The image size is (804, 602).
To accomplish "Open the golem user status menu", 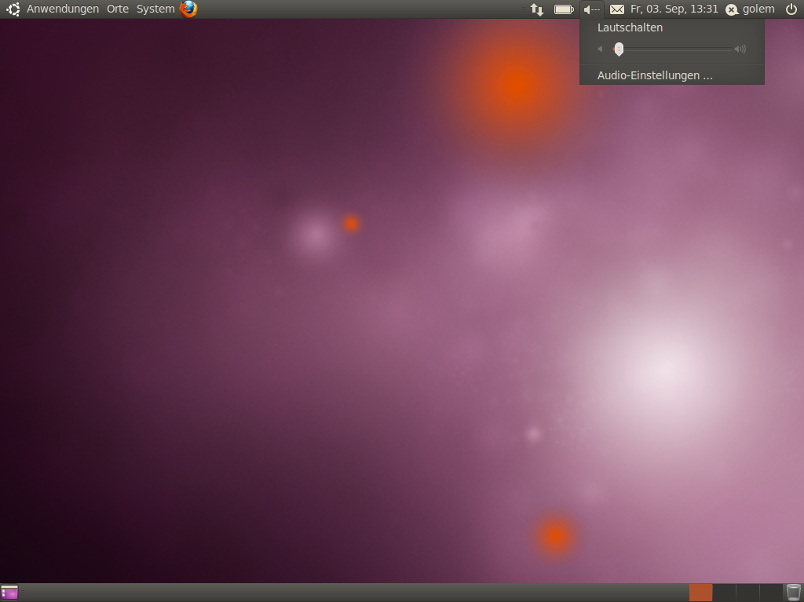I will (751, 9).
